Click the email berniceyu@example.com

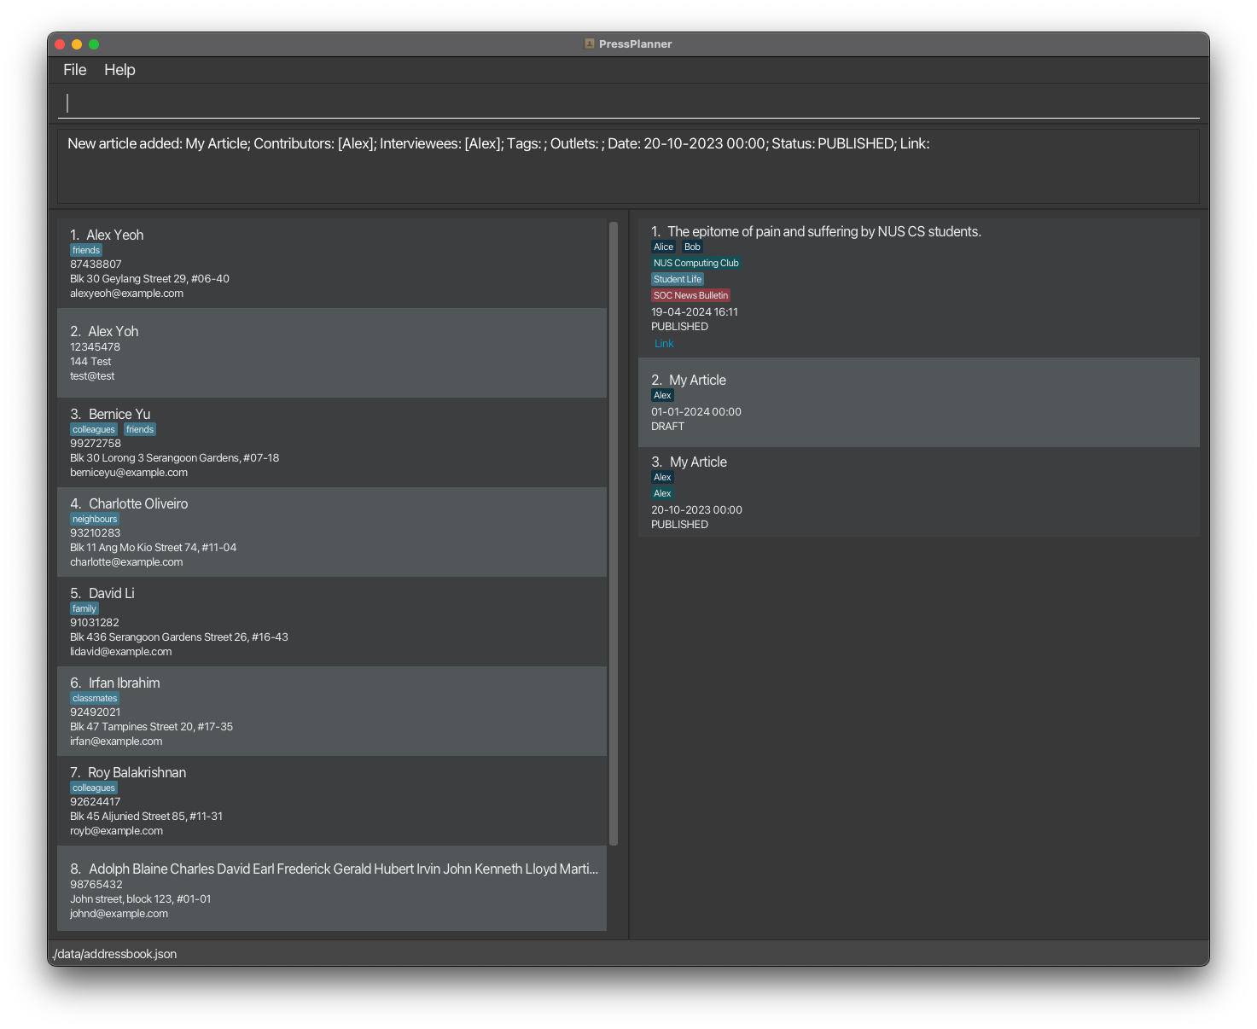coord(129,473)
